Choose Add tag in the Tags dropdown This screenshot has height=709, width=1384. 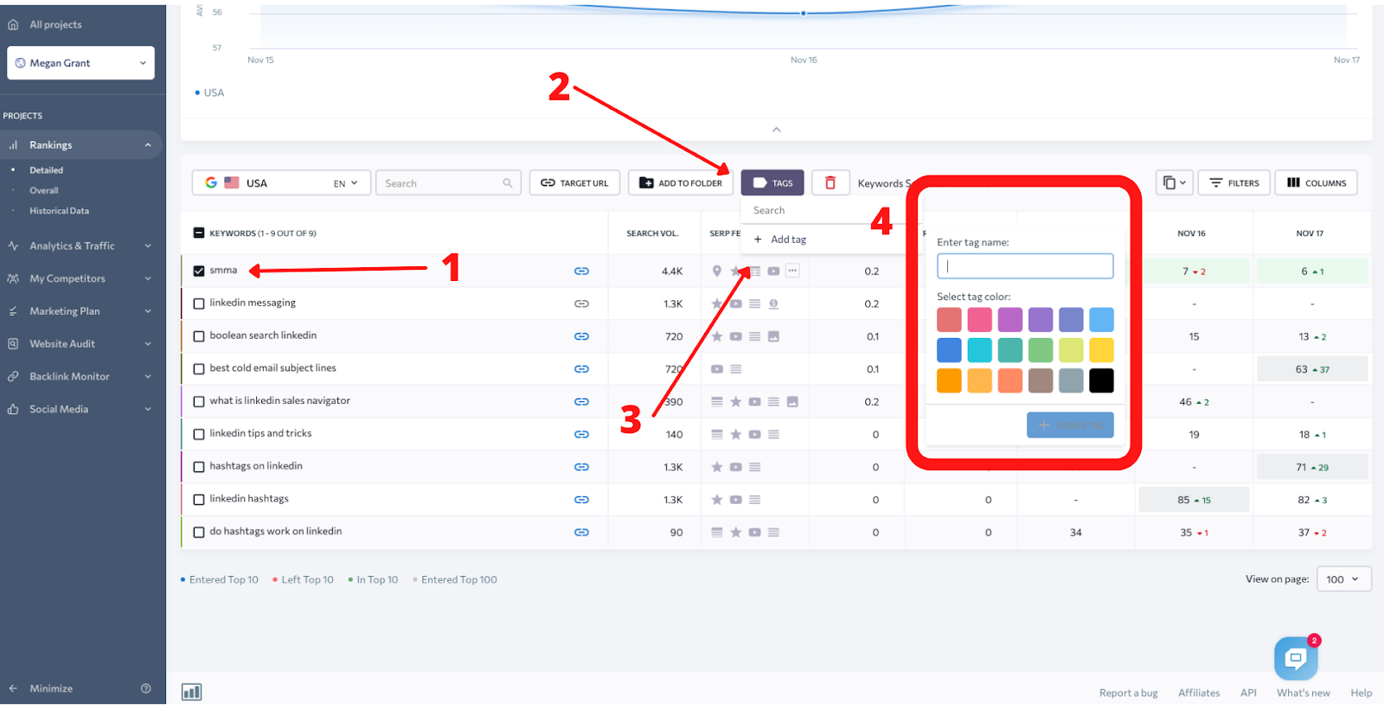pos(780,240)
